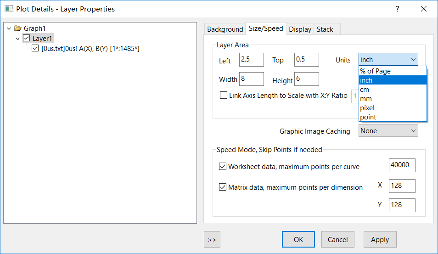Click the help question mark button
Screen dimensions: 438x254
pos(398,9)
